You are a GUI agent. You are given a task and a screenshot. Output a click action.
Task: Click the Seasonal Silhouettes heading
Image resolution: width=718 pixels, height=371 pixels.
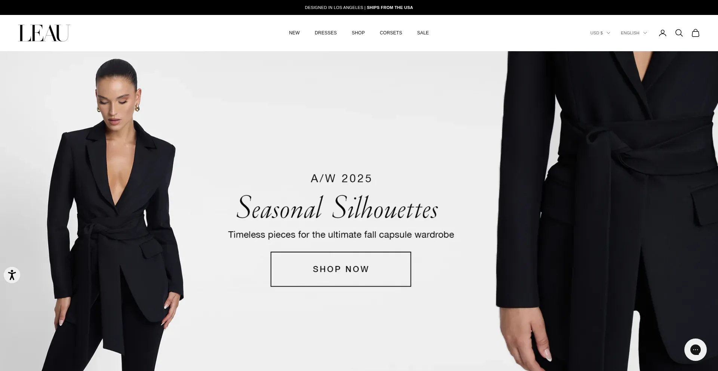point(337,207)
